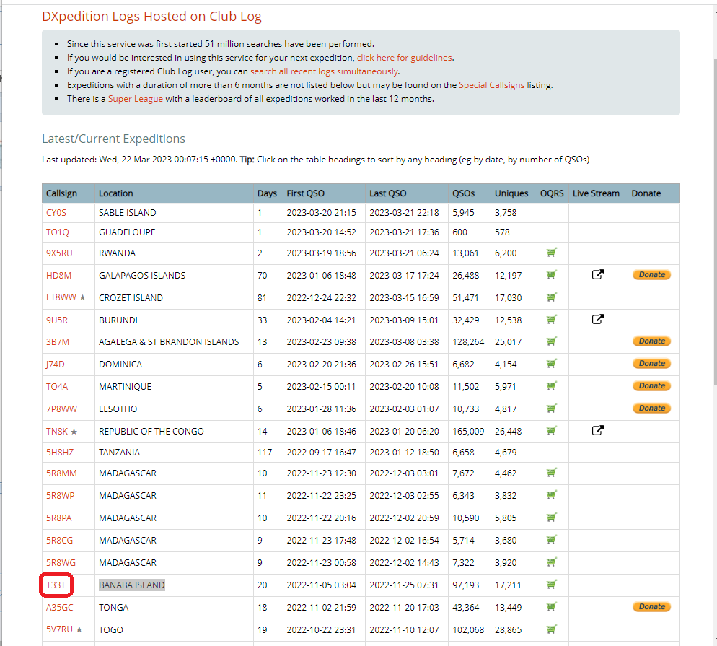Follow 'click here for guidelines' link
The image size is (717, 646).
pos(404,58)
